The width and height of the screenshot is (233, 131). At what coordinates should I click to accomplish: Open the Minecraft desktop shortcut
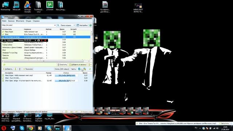16,6
